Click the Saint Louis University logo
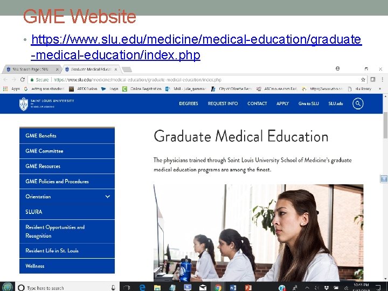 (47, 104)
